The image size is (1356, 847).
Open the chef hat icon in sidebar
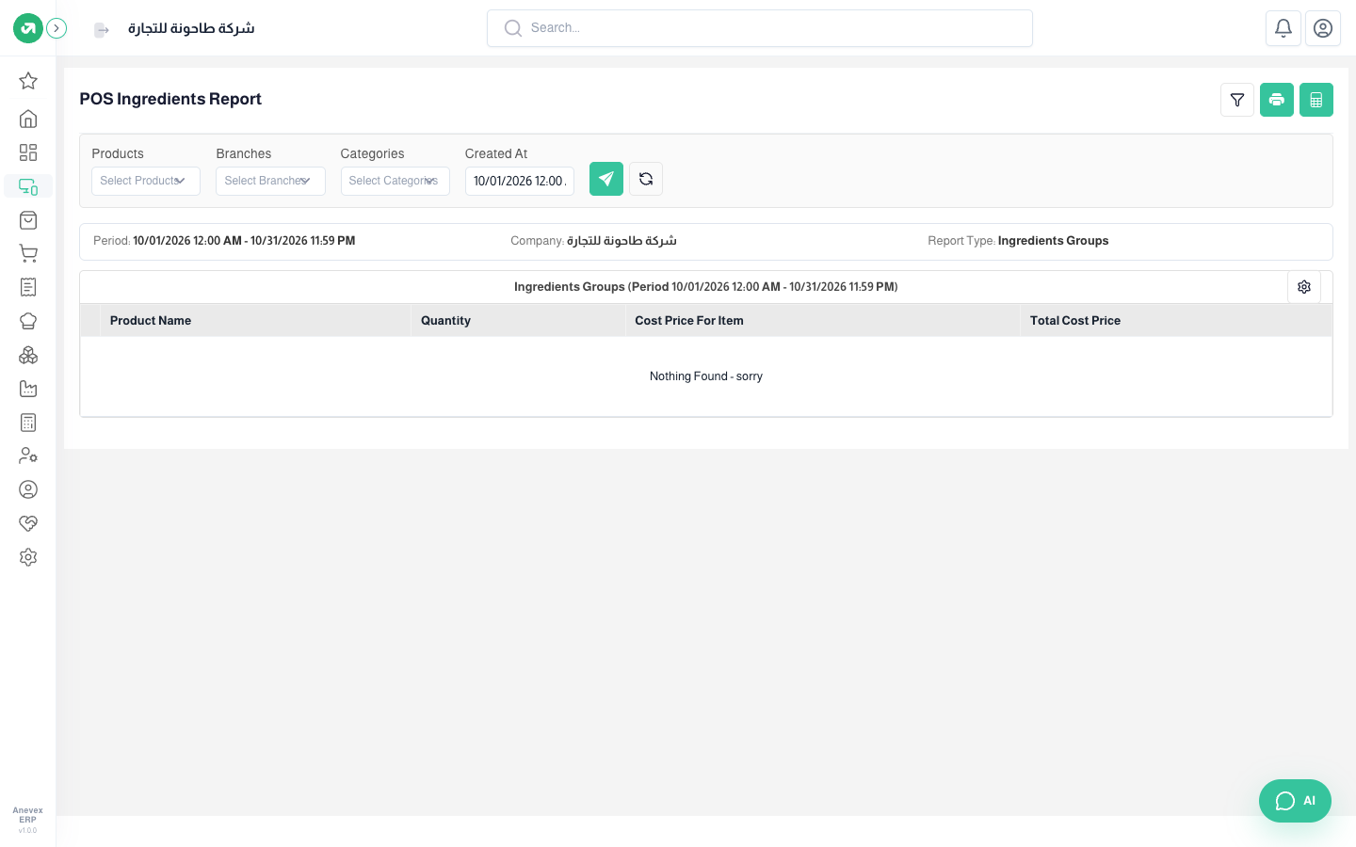(x=28, y=321)
